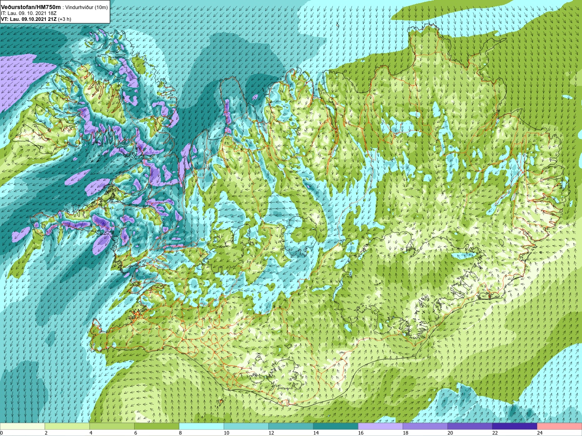Image resolution: width=582 pixels, height=436 pixels.
Task: Click the legend value 12
Action: click(271, 433)
